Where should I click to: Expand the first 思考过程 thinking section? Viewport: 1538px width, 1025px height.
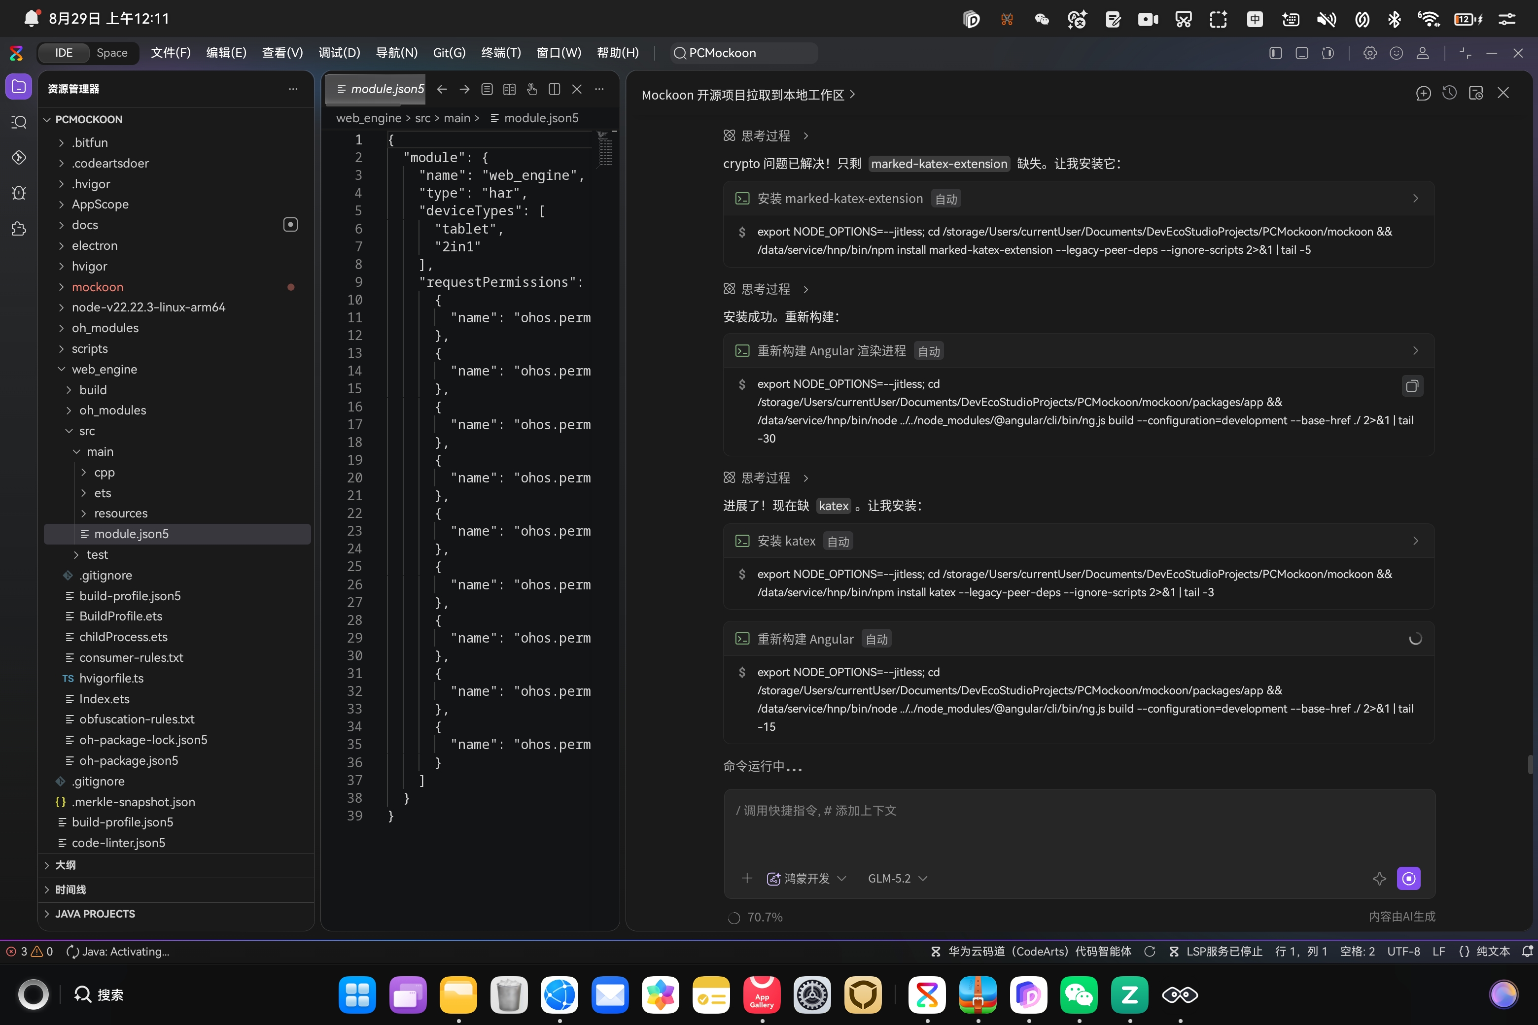point(767,136)
